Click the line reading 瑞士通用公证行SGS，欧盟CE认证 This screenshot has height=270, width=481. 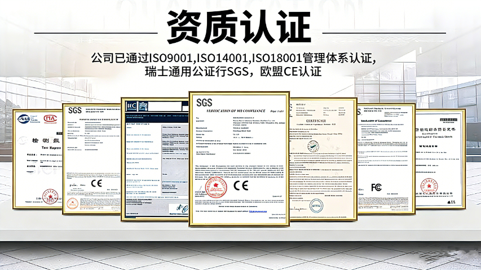point(233,72)
